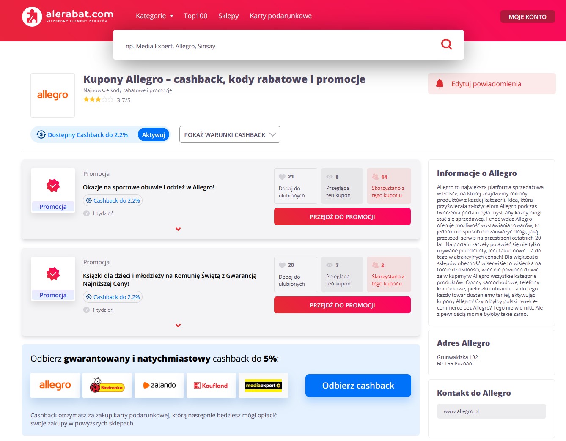Click clock icon beside books promotion '1 tydzień'

pos(86,310)
